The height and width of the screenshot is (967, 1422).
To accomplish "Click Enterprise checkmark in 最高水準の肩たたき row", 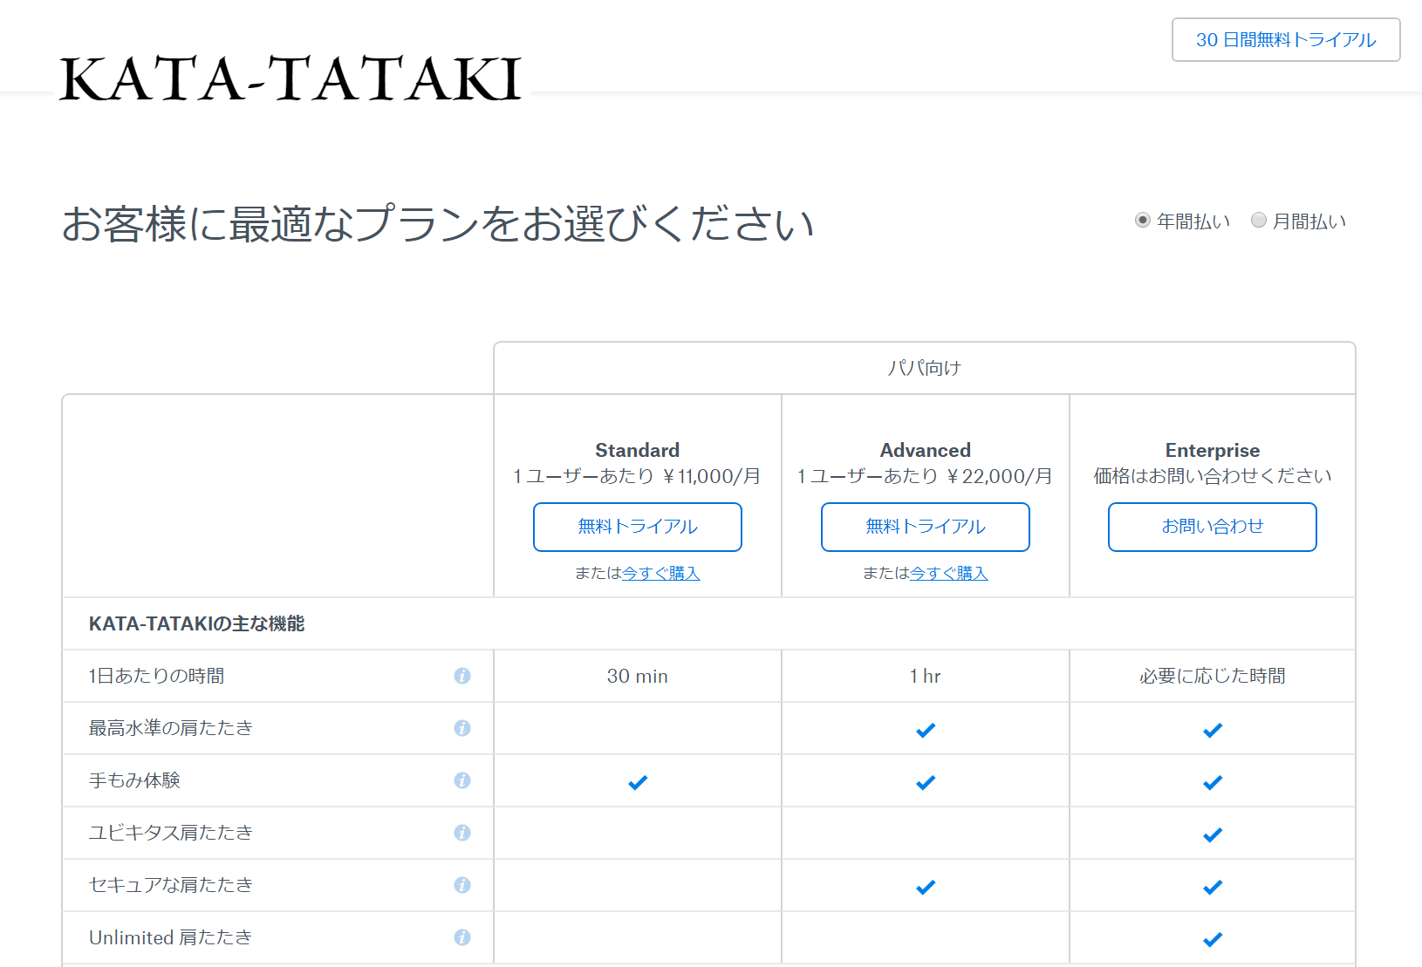I will point(1213,730).
